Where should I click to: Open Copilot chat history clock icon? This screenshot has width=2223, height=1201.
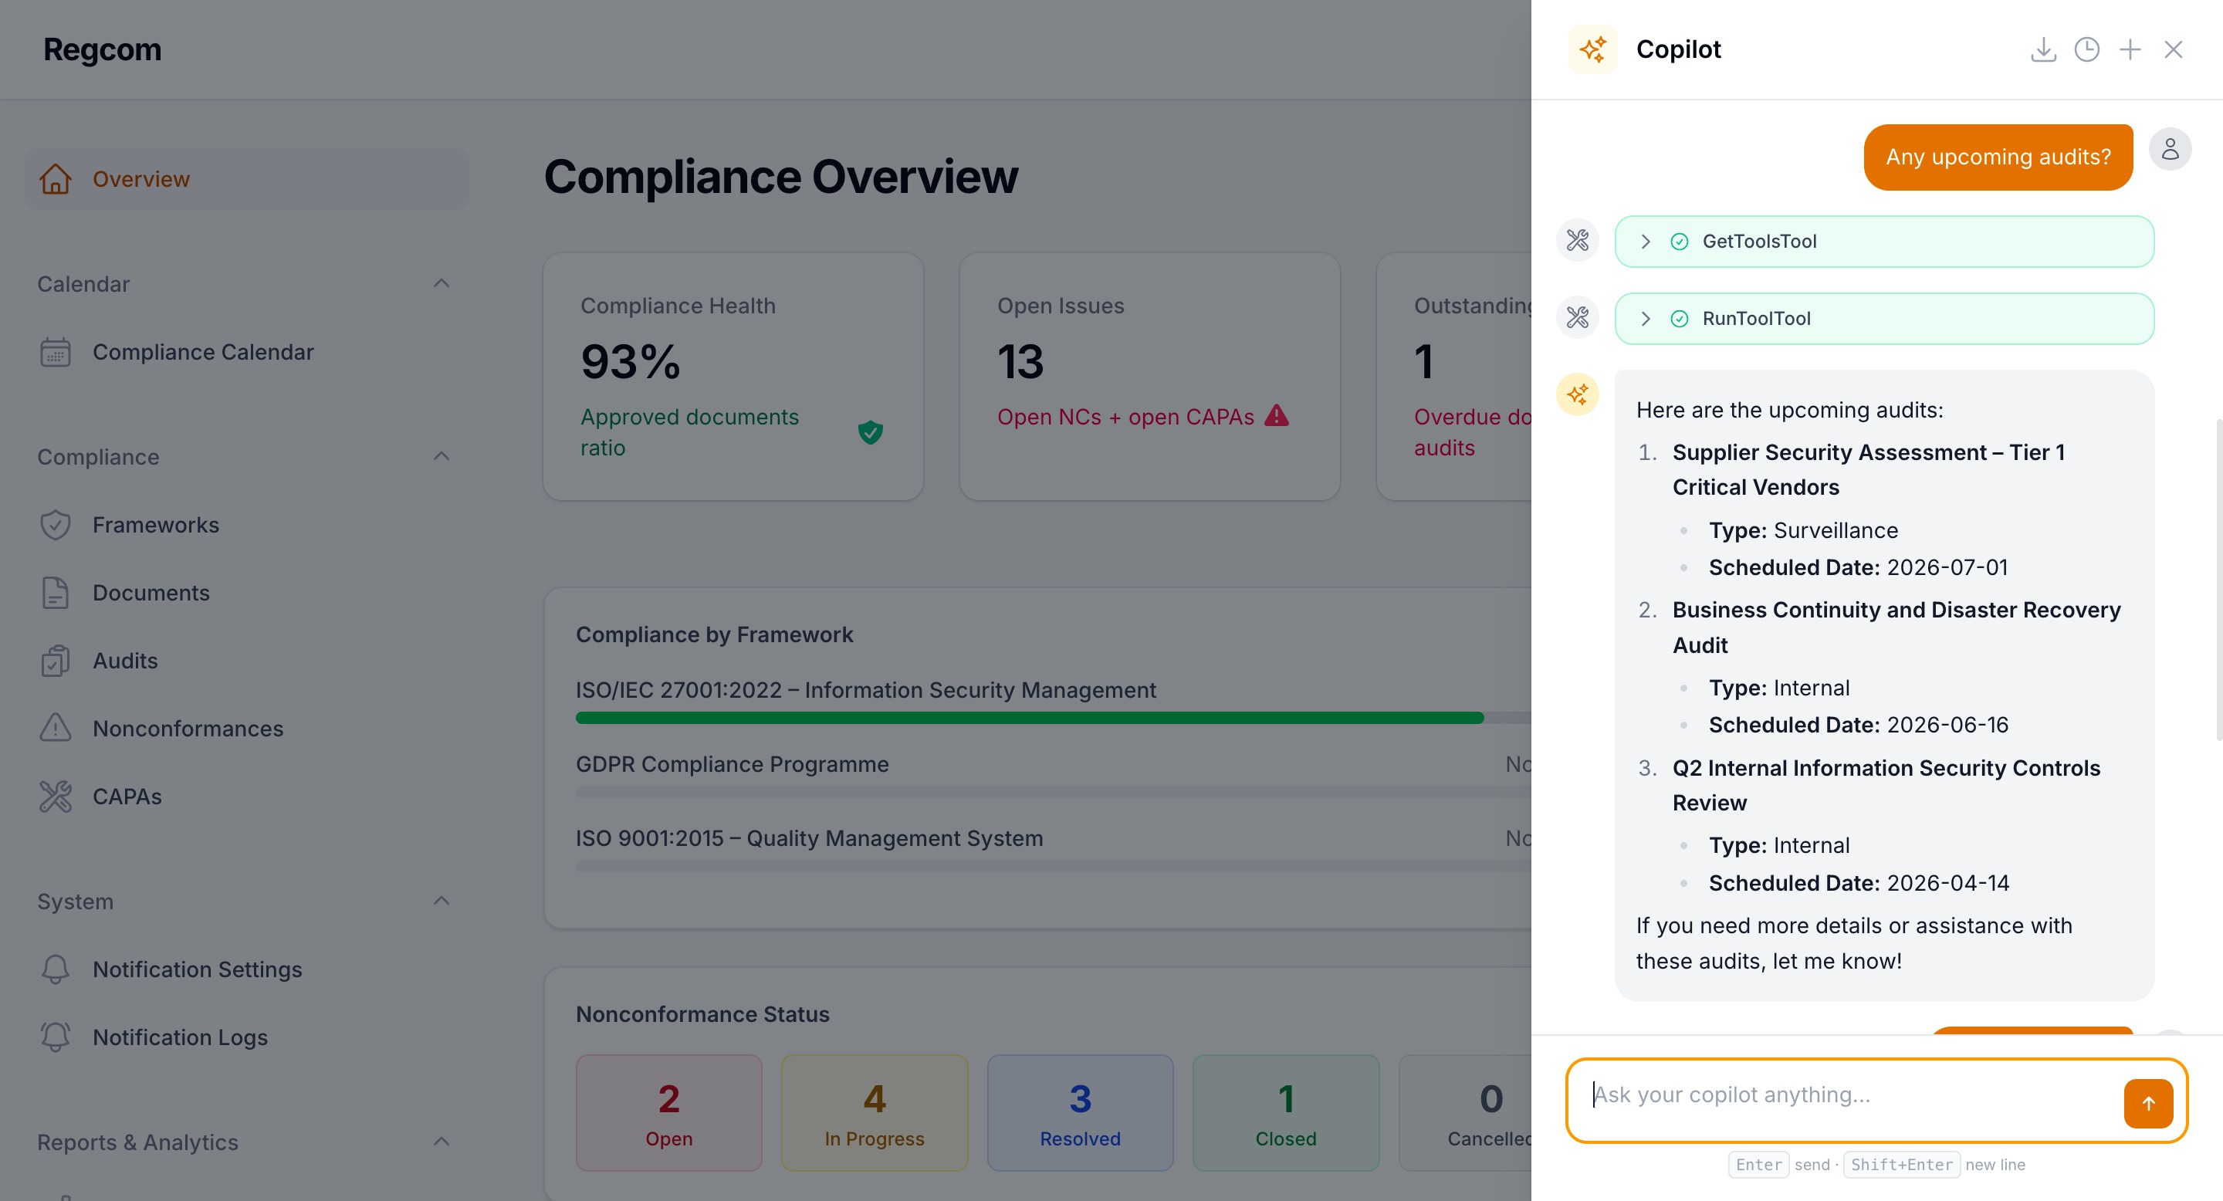[x=2086, y=50]
